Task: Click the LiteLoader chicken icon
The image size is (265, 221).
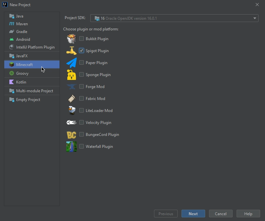Action: click(x=71, y=111)
